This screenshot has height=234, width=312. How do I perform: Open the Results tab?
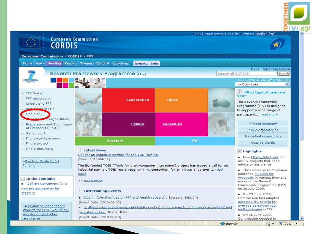point(71,63)
